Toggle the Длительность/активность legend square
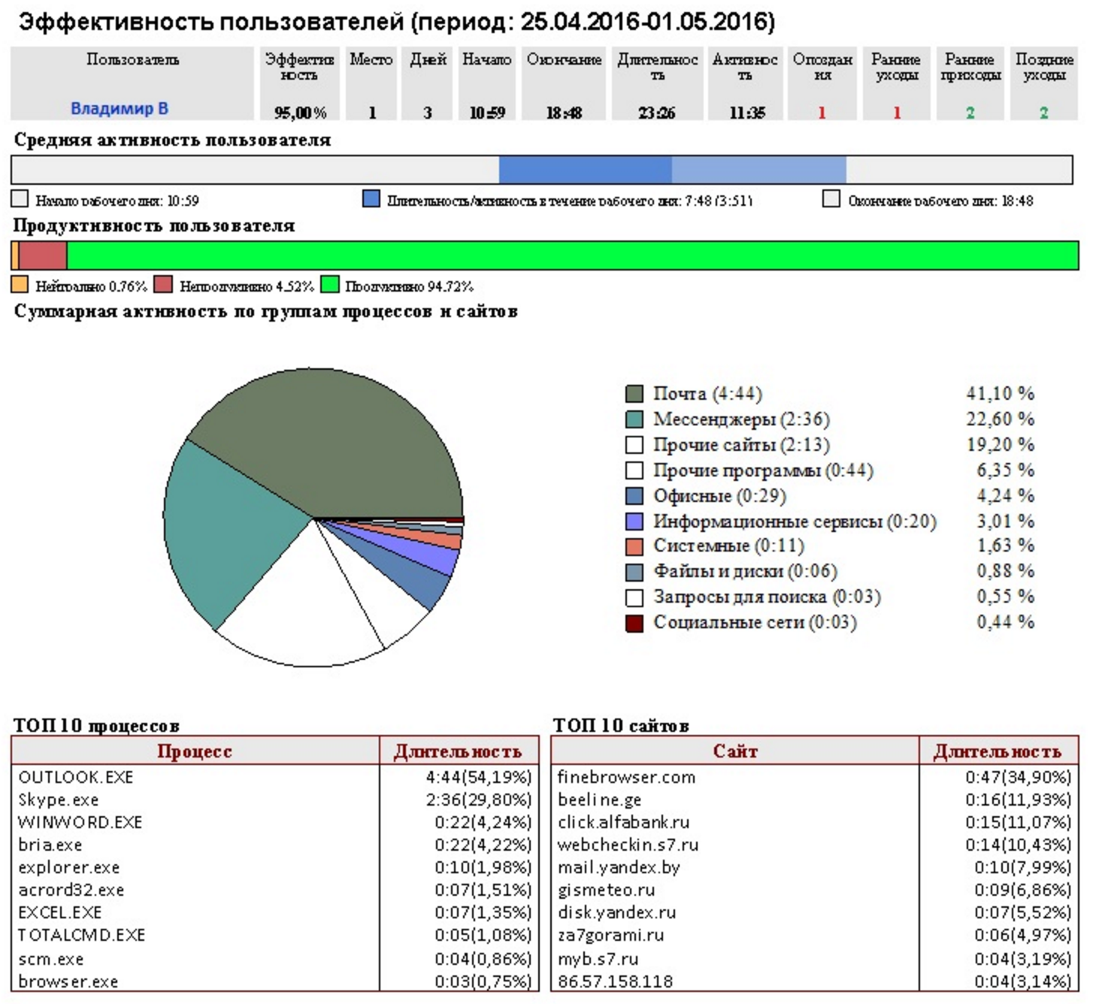 point(370,198)
